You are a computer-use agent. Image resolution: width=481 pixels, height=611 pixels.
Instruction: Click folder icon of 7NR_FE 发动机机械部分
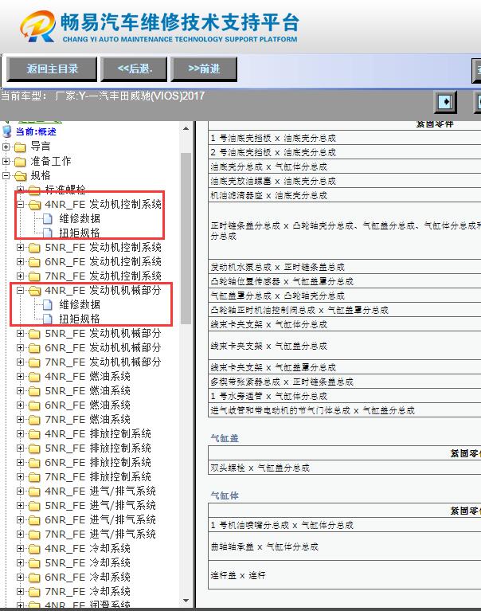click(35, 362)
